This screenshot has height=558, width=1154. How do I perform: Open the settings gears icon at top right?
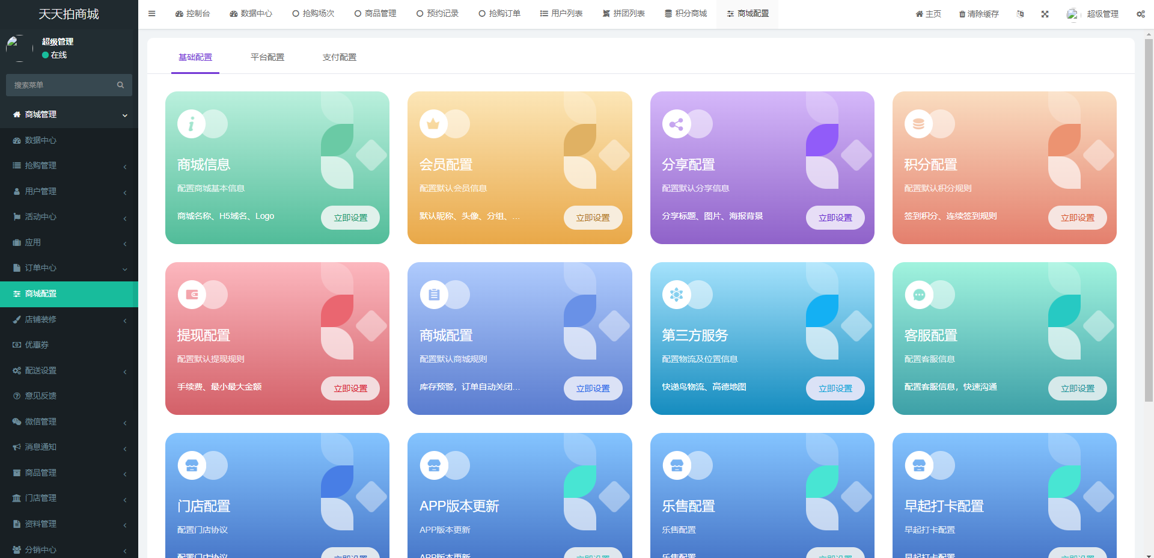click(1140, 14)
